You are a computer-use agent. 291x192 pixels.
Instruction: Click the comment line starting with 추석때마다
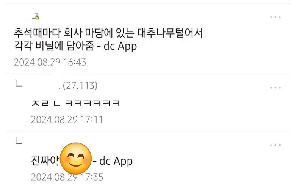click(109, 33)
